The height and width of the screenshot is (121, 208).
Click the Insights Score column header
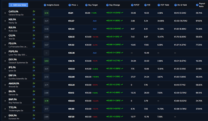[53, 5]
